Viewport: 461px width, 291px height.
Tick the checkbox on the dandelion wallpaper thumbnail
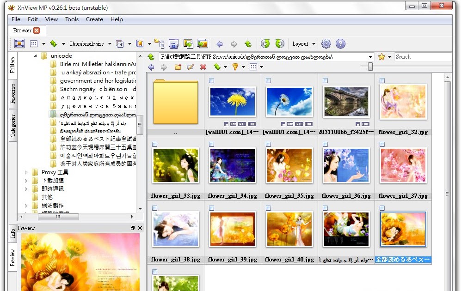[211, 80]
